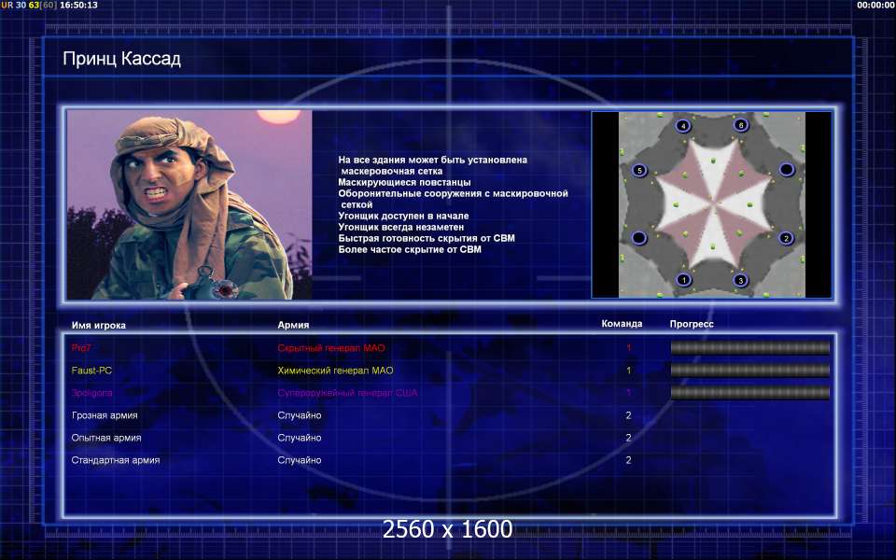Click start position 3 marker on map
Screen dimensions: 896x560
(740, 279)
